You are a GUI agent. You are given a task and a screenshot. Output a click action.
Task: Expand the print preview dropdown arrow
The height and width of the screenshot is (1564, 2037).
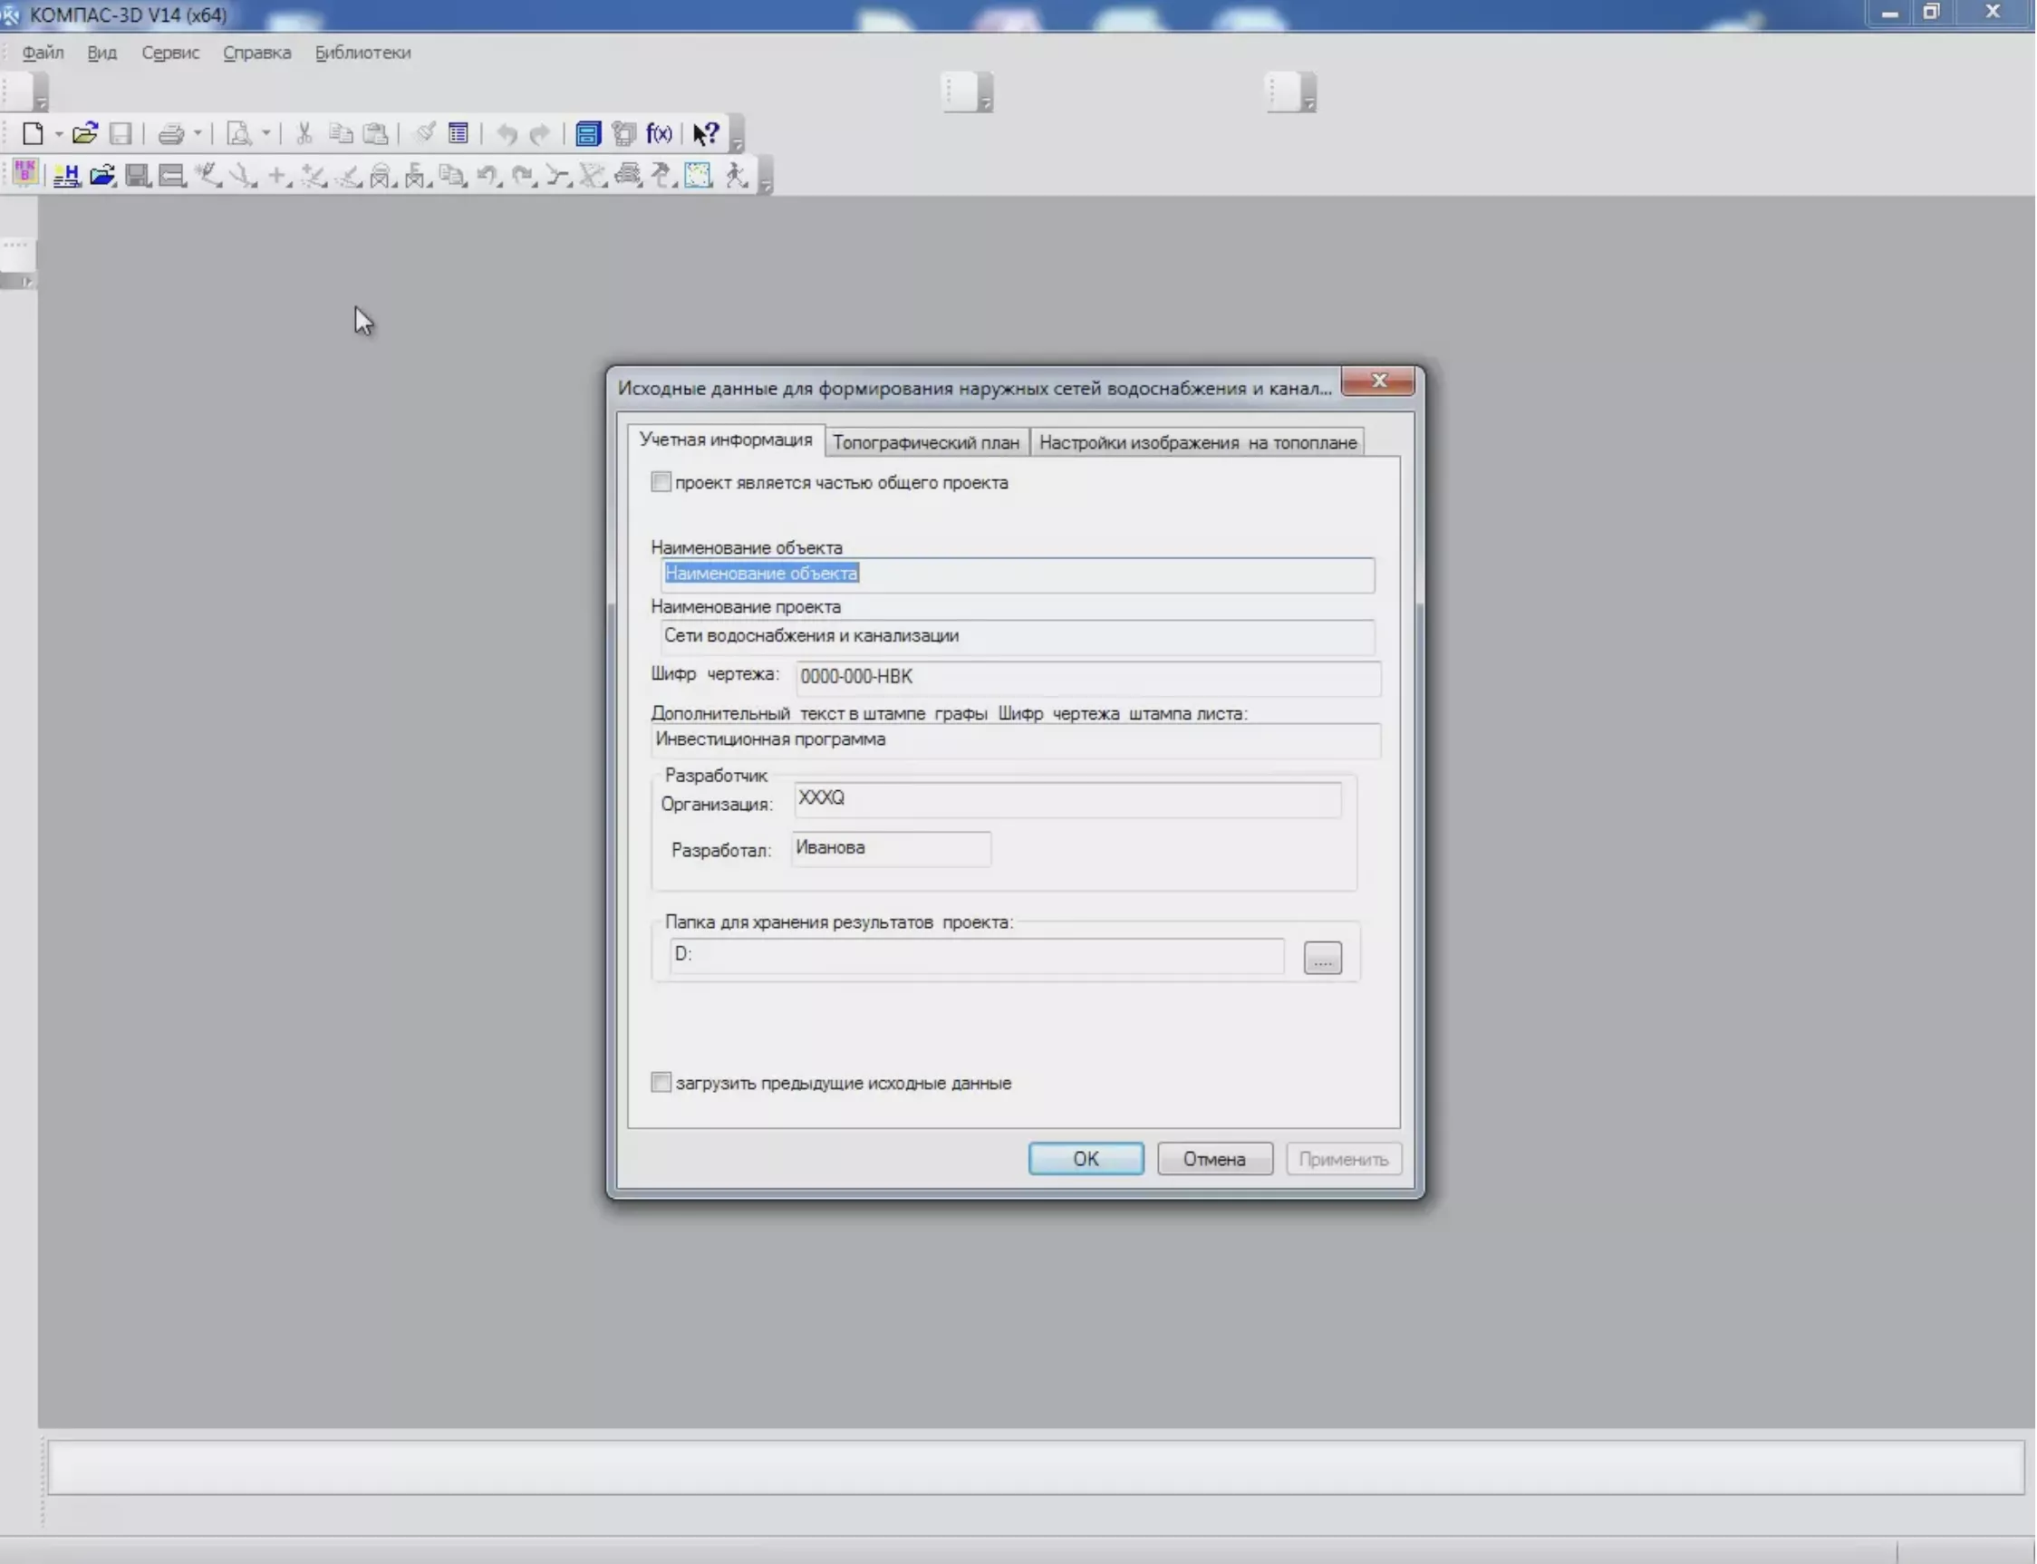pos(266,134)
